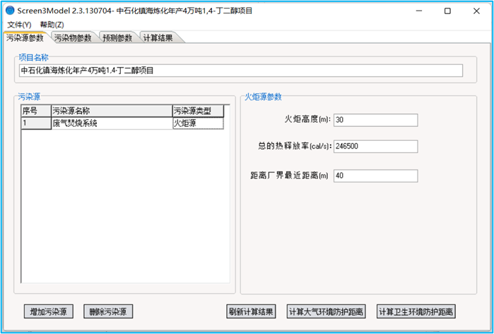
Task: Switch to the 预测参数 tab
Action: click(117, 38)
